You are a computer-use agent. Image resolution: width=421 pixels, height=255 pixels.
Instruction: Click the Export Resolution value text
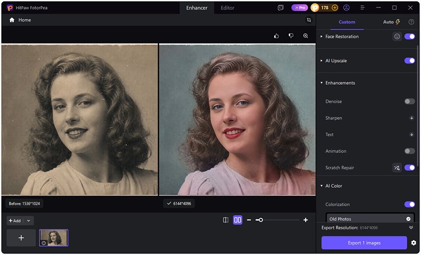pos(369,228)
